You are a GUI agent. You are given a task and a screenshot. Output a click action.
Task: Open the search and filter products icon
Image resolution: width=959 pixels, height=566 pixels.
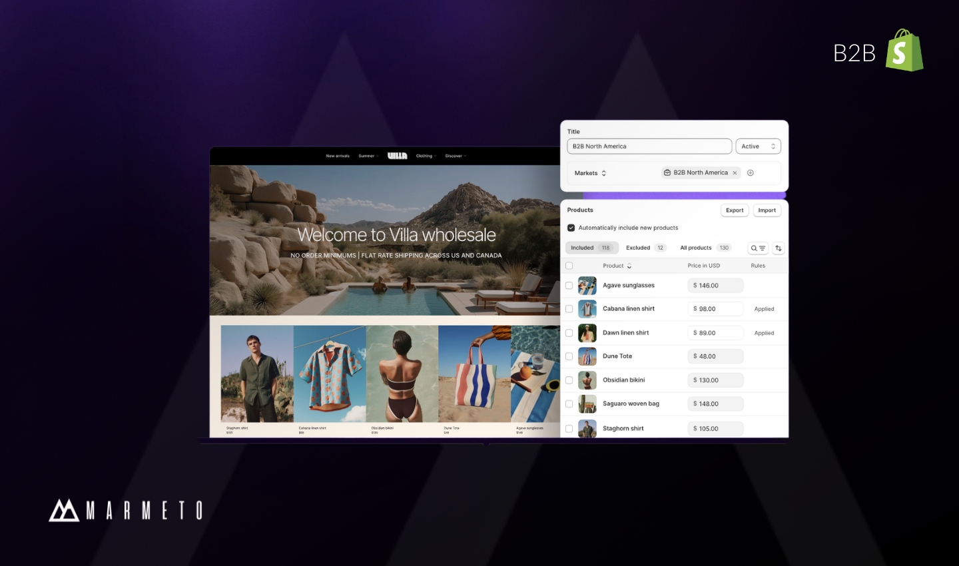pyautogui.click(x=758, y=248)
